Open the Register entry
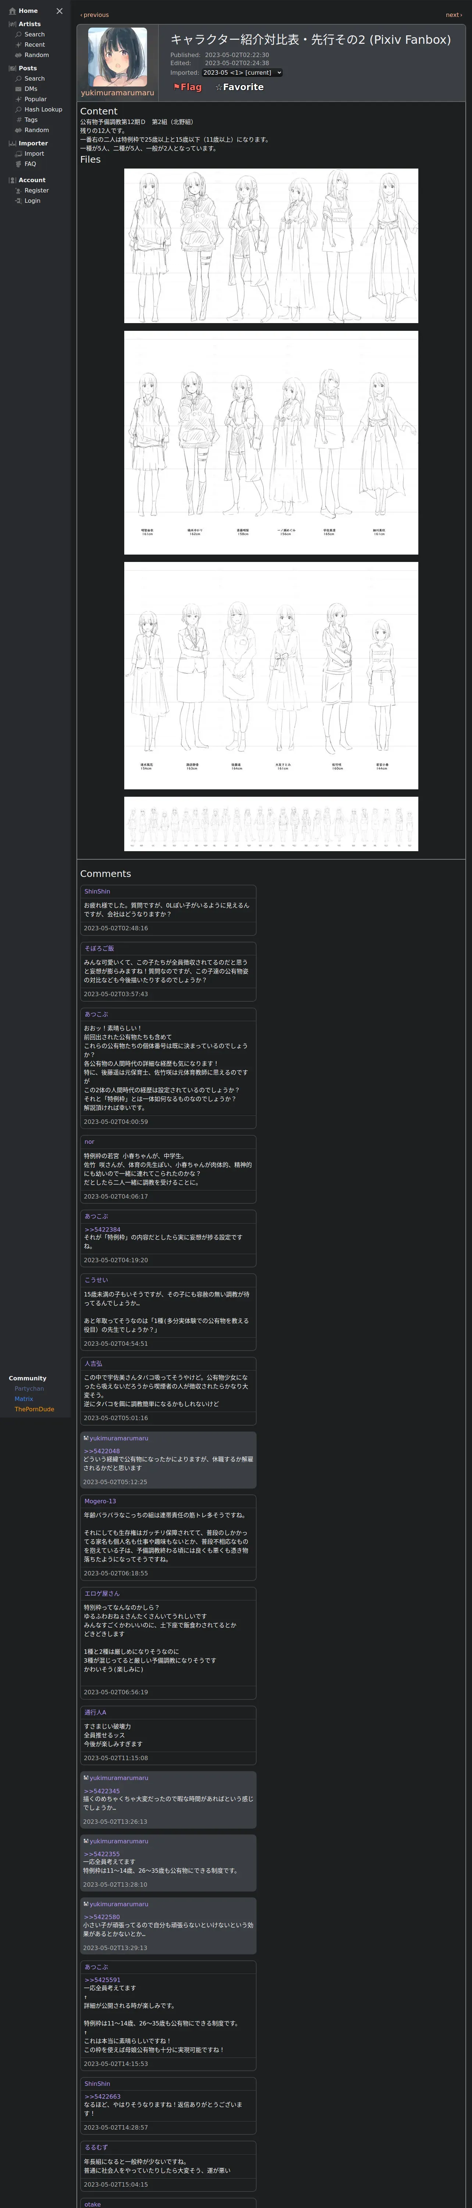The height and width of the screenshot is (2208, 472). (x=32, y=190)
